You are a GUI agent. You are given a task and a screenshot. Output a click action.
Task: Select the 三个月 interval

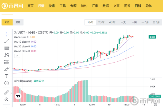156,22
